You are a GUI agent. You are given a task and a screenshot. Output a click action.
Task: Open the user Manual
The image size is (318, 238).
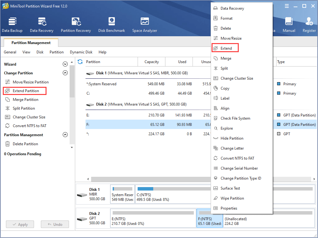289,24
